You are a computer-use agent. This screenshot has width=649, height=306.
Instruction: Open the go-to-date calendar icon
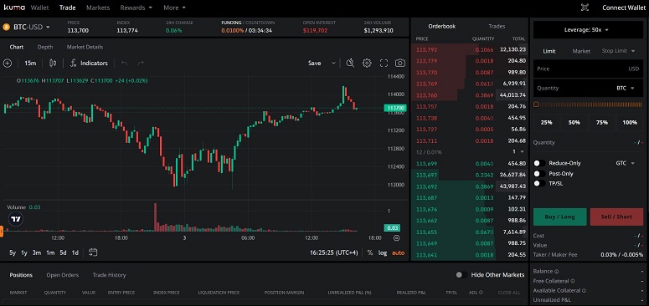[93, 252]
